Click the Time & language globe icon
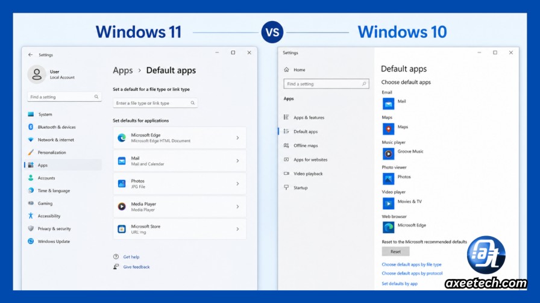This screenshot has height=303, width=540. click(x=31, y=190)
